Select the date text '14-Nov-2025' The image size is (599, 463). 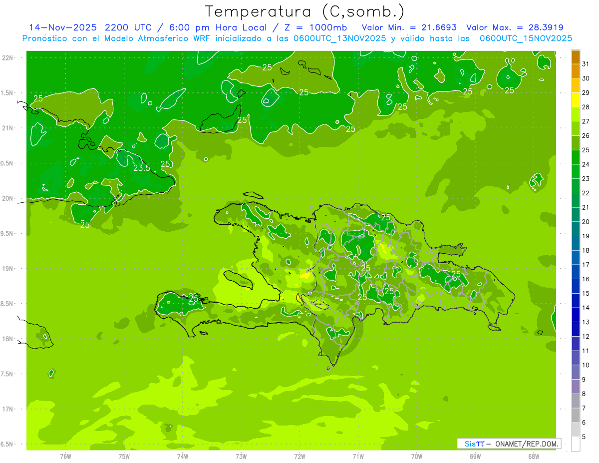click(x=62, y=27)
